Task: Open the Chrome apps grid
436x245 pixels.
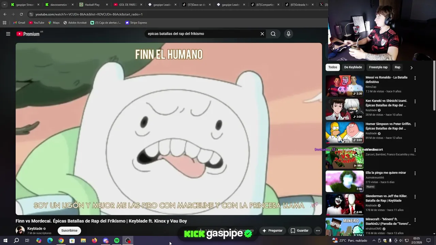Action: [4, 23]
